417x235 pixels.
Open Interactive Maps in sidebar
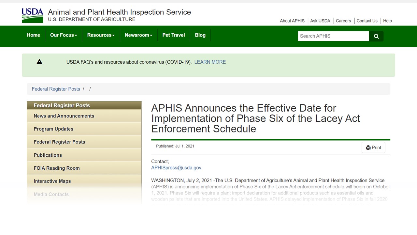(x=84, y=181)
